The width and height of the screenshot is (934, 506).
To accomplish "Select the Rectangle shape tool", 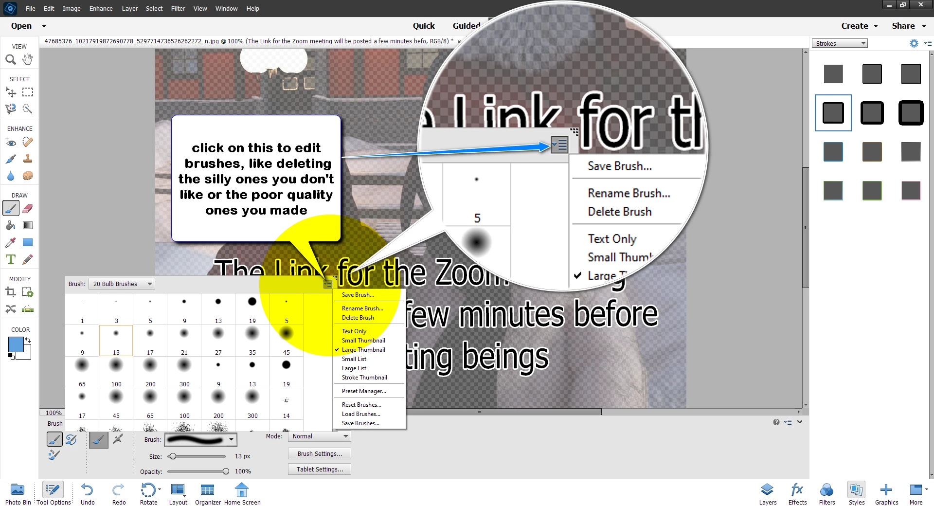I will [28, 242].
